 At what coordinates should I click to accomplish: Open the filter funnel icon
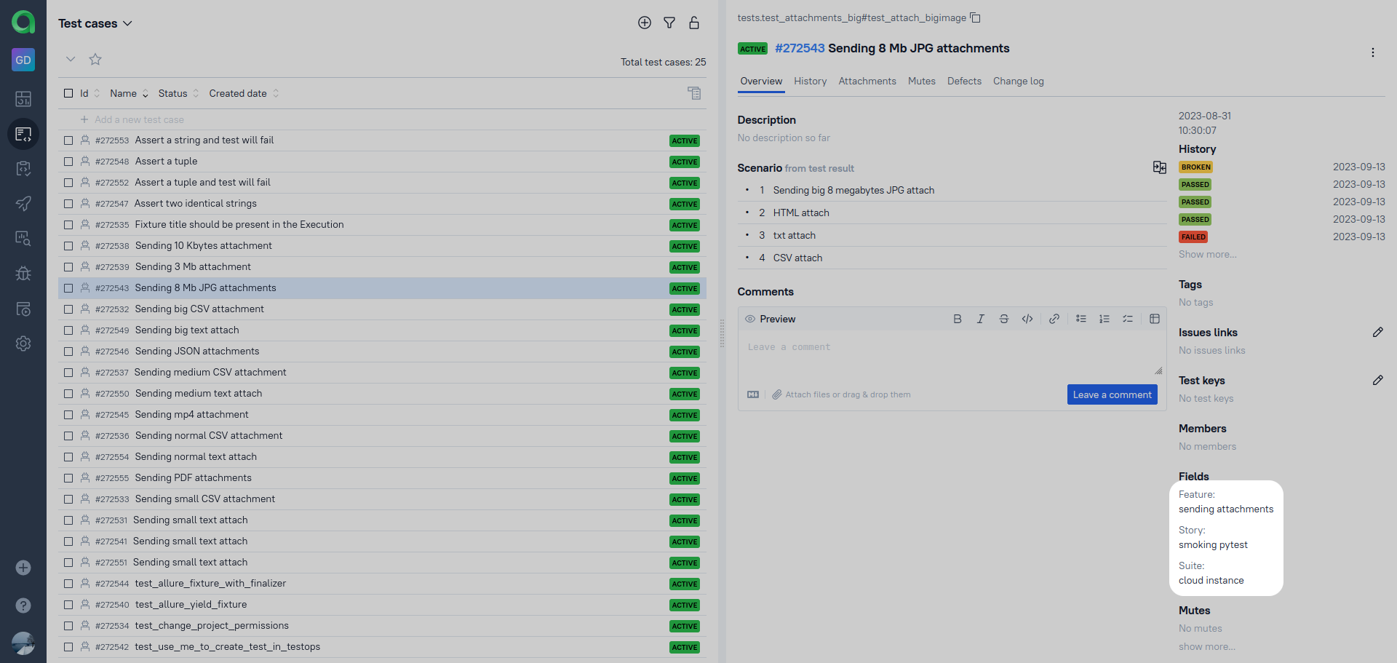[x=669, y=23]
